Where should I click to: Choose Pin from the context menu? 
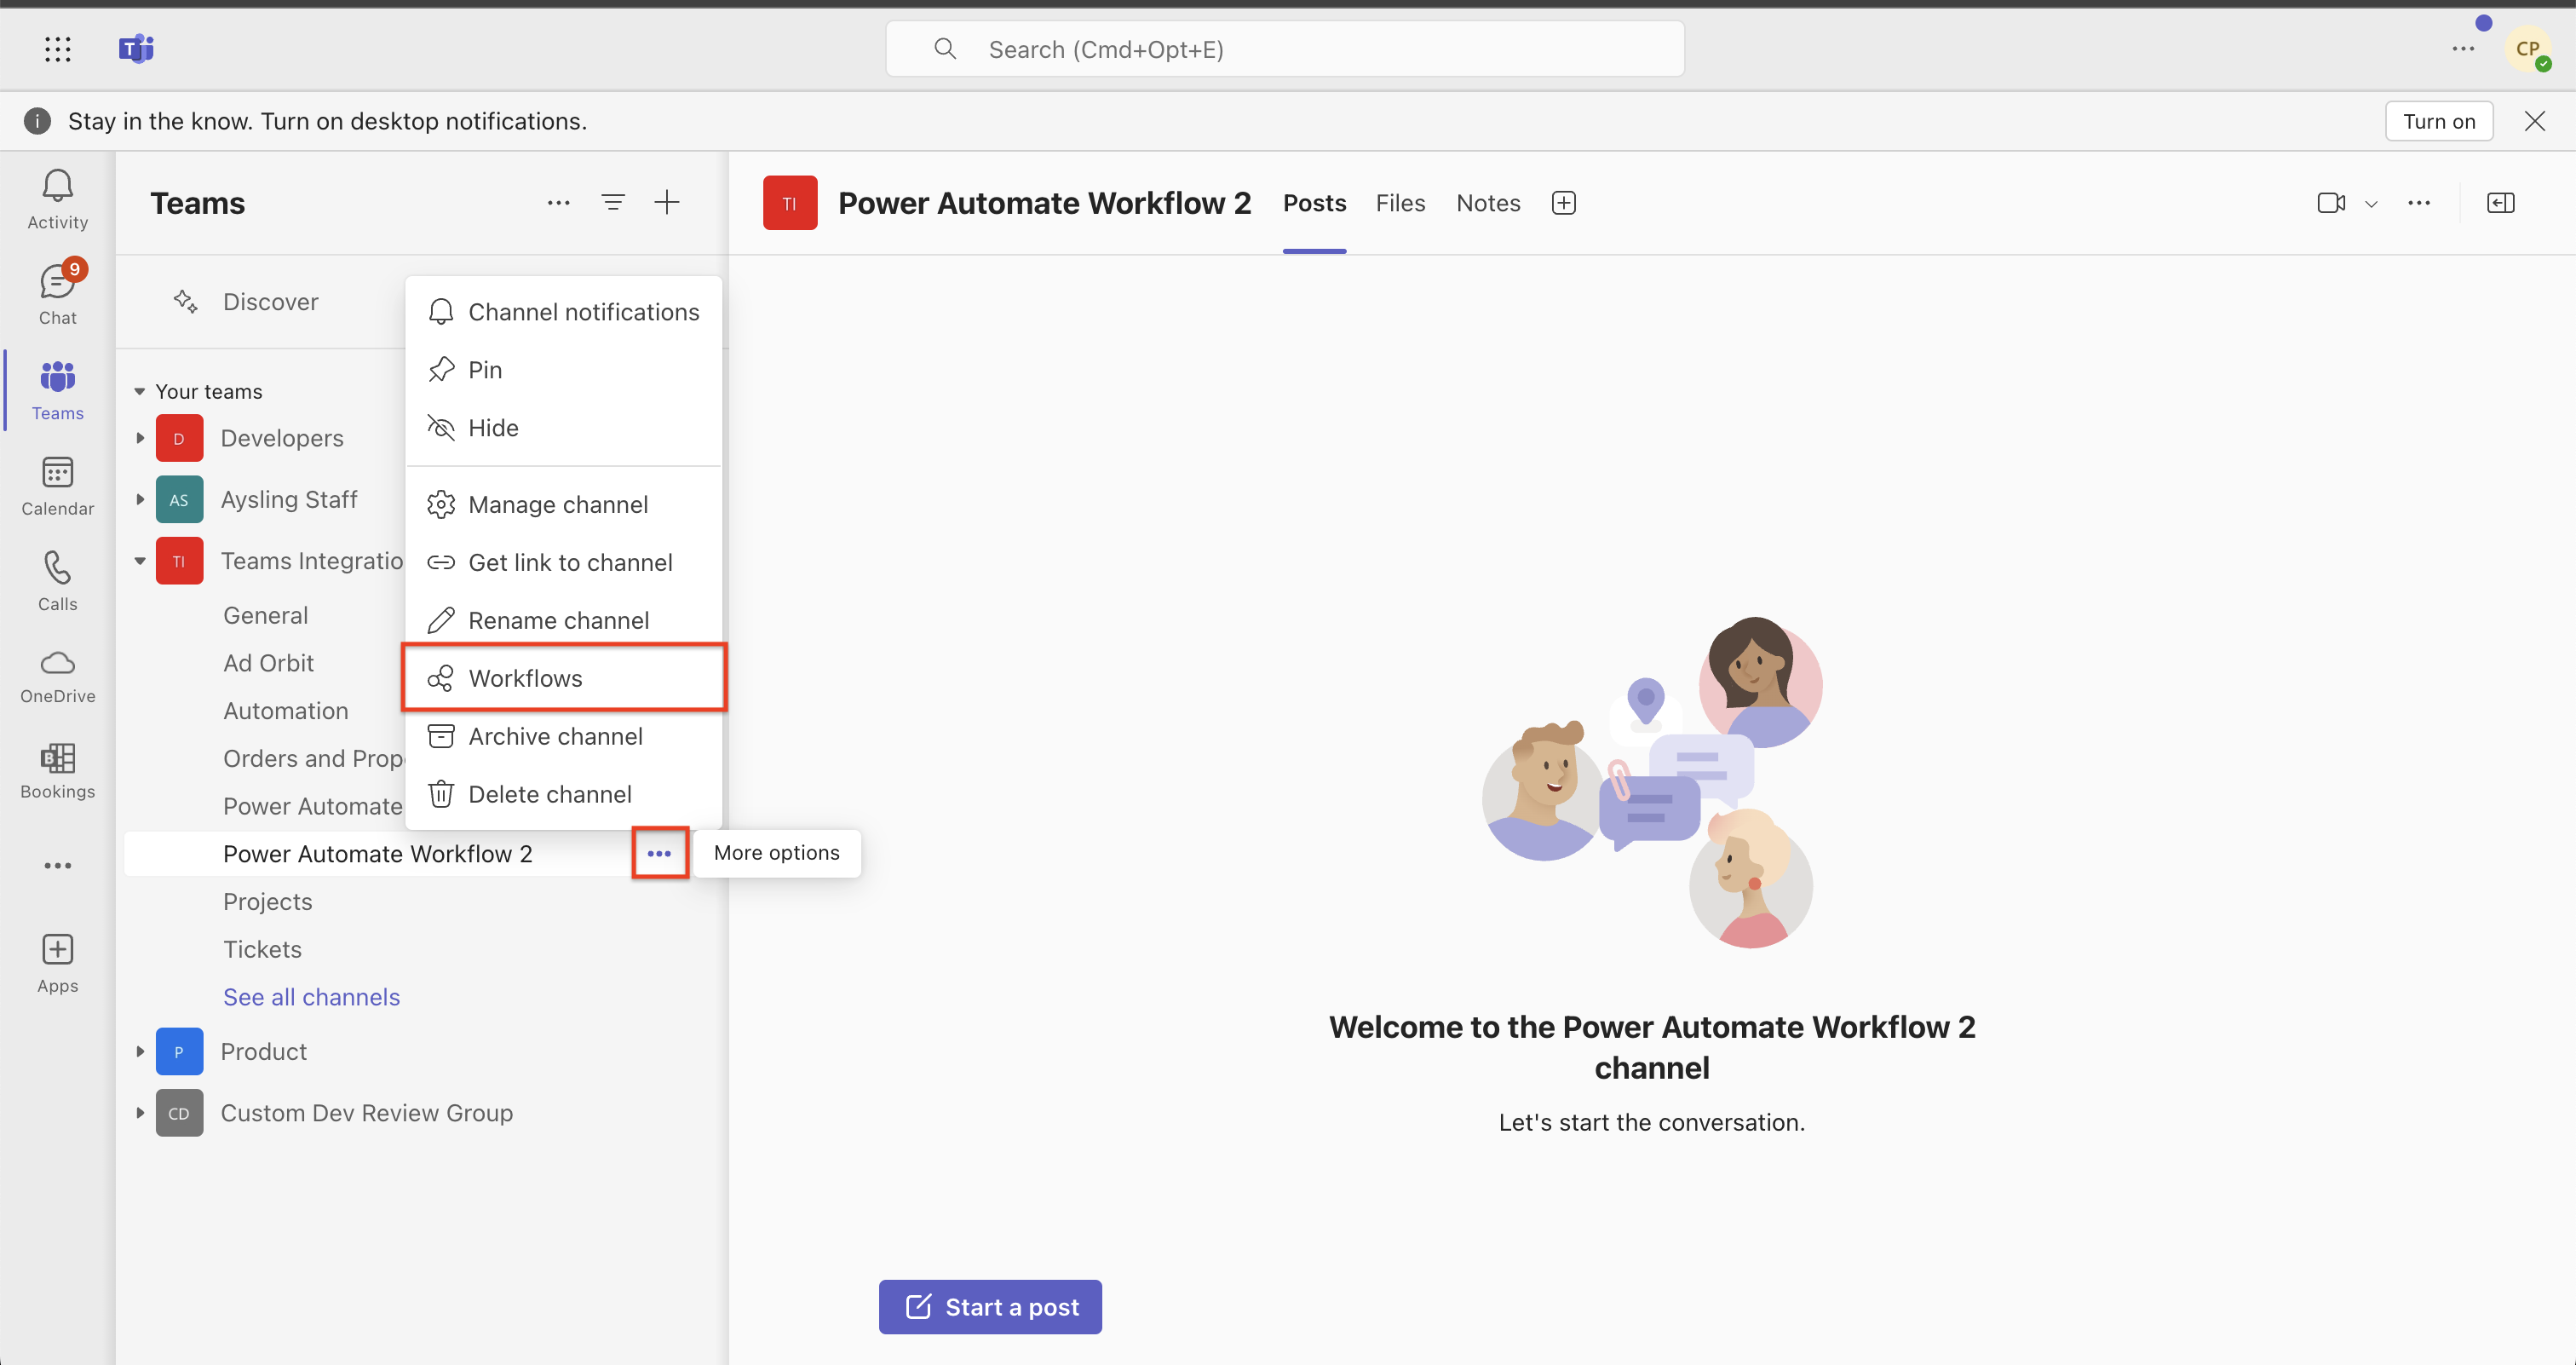(x=564, y=370)
